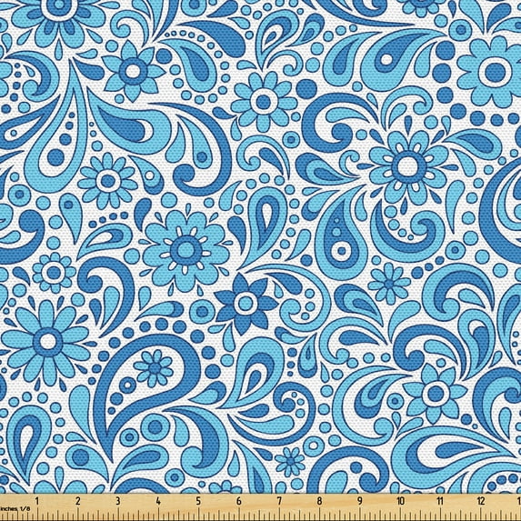Image resolution: width=521 pixels, height=521 pixels.
Task: Click the number 10 on the ruler
Action: pos(400,501)
